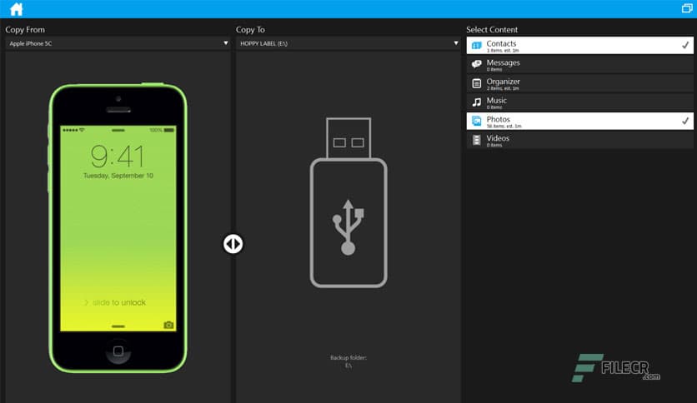Toggle Music content selection
Screen dimensions: 697x403
click(579, 102)
